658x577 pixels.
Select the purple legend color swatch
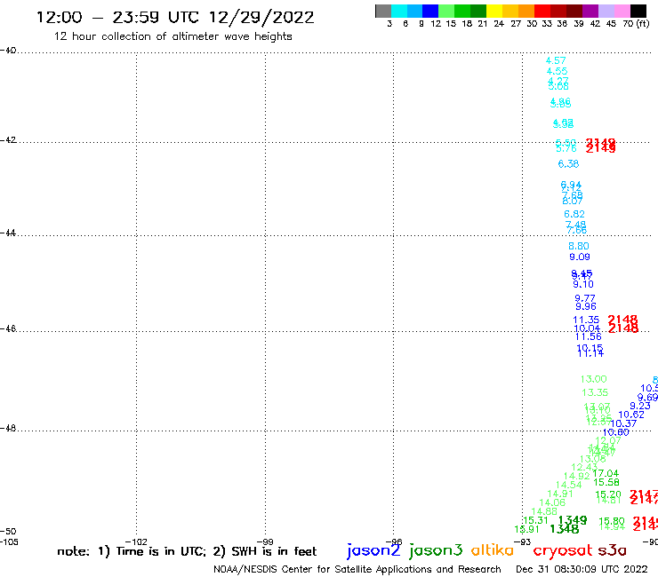pos(590,11)
